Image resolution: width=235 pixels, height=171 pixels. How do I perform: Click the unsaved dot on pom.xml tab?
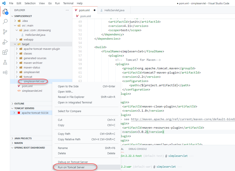pyautogui.click(x=94, y=10)
